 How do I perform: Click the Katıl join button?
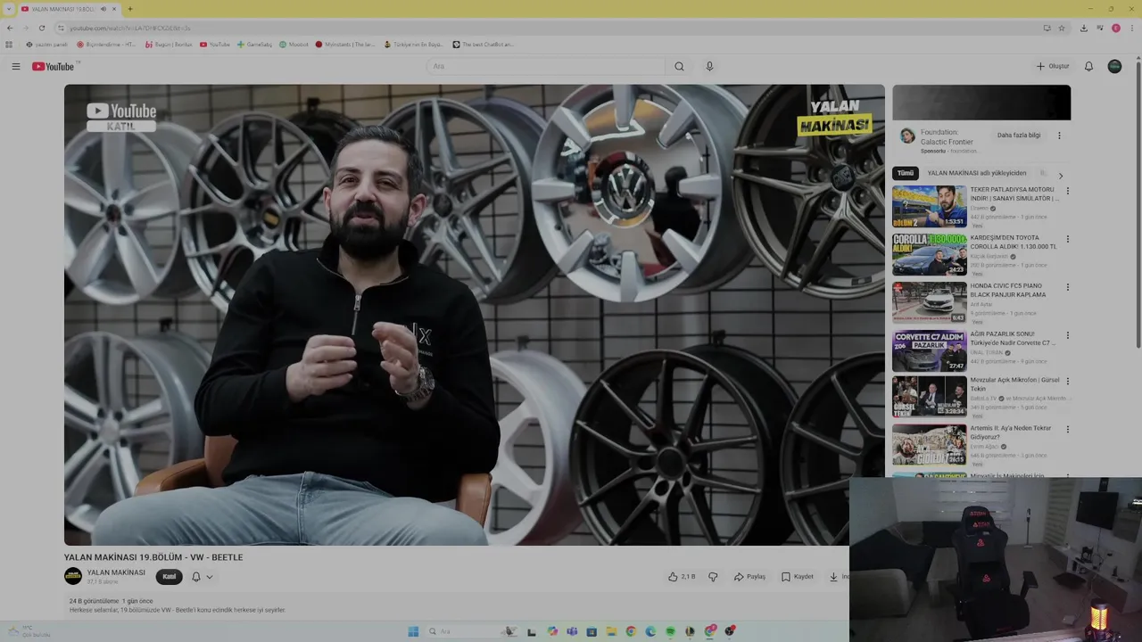click(x=170, y=576)
